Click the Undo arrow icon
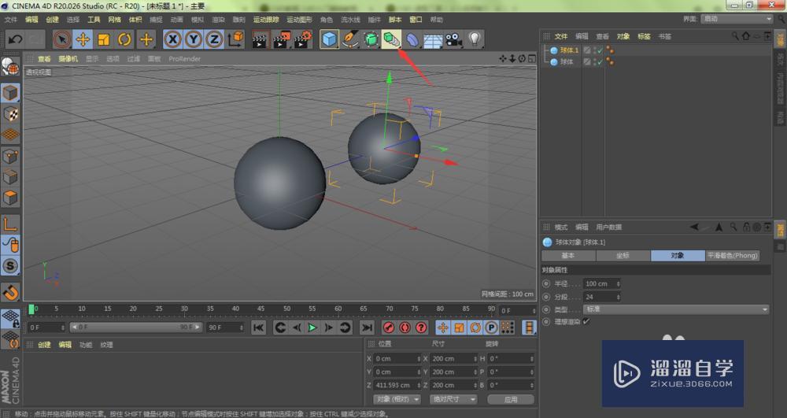 coord(14,39)
